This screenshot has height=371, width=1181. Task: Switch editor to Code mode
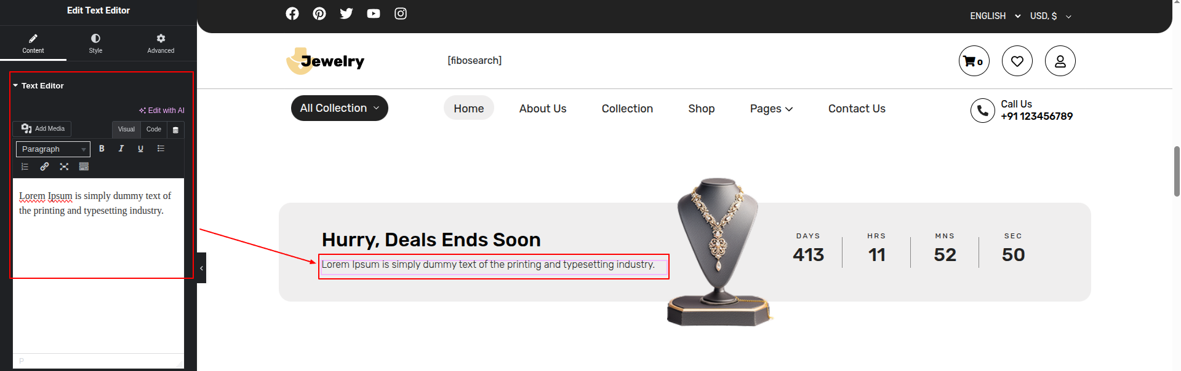point(154,129)
